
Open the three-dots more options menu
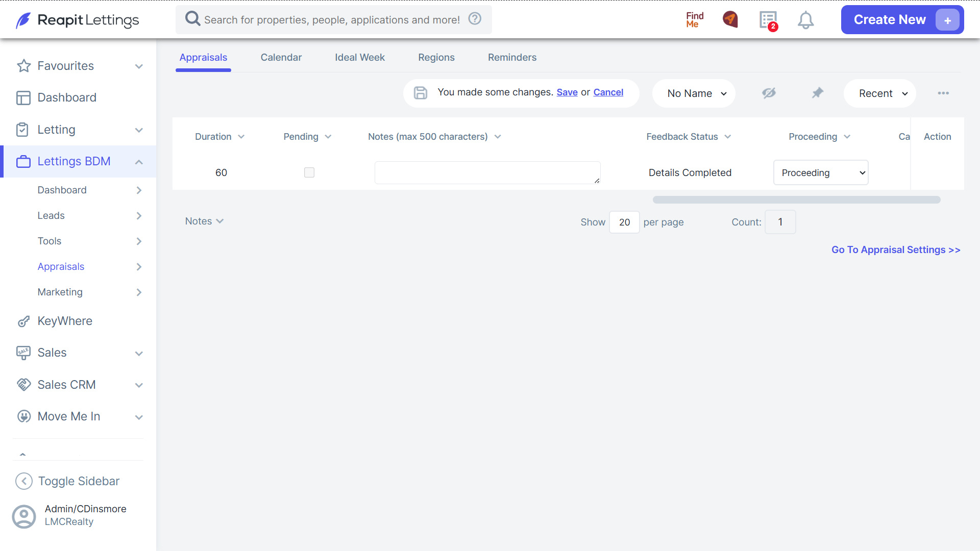click(943, 93)
